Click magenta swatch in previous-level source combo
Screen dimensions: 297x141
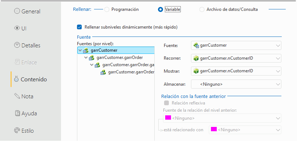168,117
